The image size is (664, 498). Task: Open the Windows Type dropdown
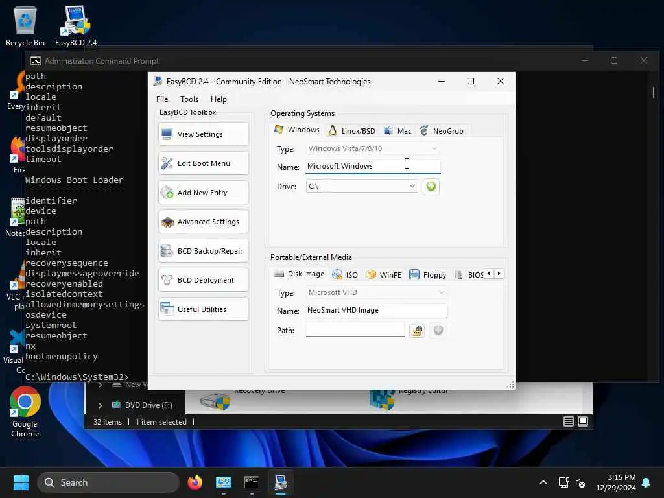pyautogui.click(x=373, y=148)
